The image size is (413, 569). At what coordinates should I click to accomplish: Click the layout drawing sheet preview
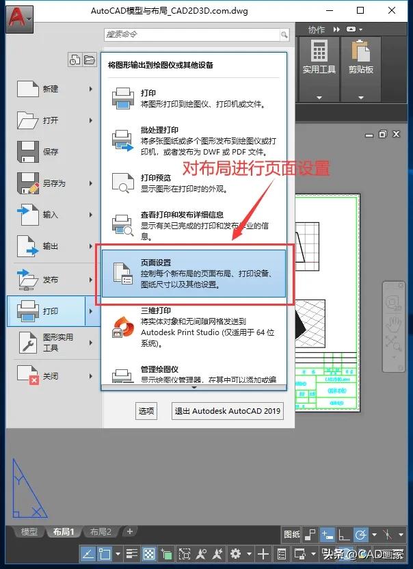click(328, 303)
